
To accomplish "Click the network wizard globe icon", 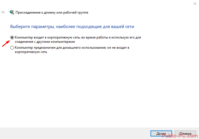I will [x=12, y=12].
